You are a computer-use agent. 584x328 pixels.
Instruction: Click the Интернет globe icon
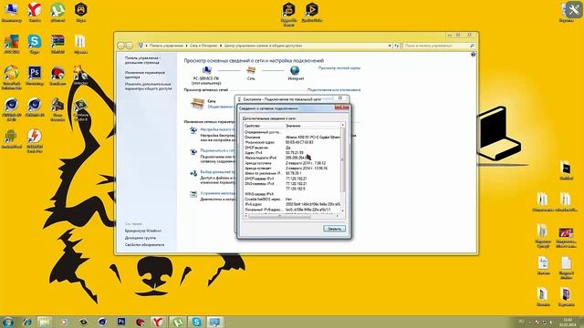(x=295, y=70)
